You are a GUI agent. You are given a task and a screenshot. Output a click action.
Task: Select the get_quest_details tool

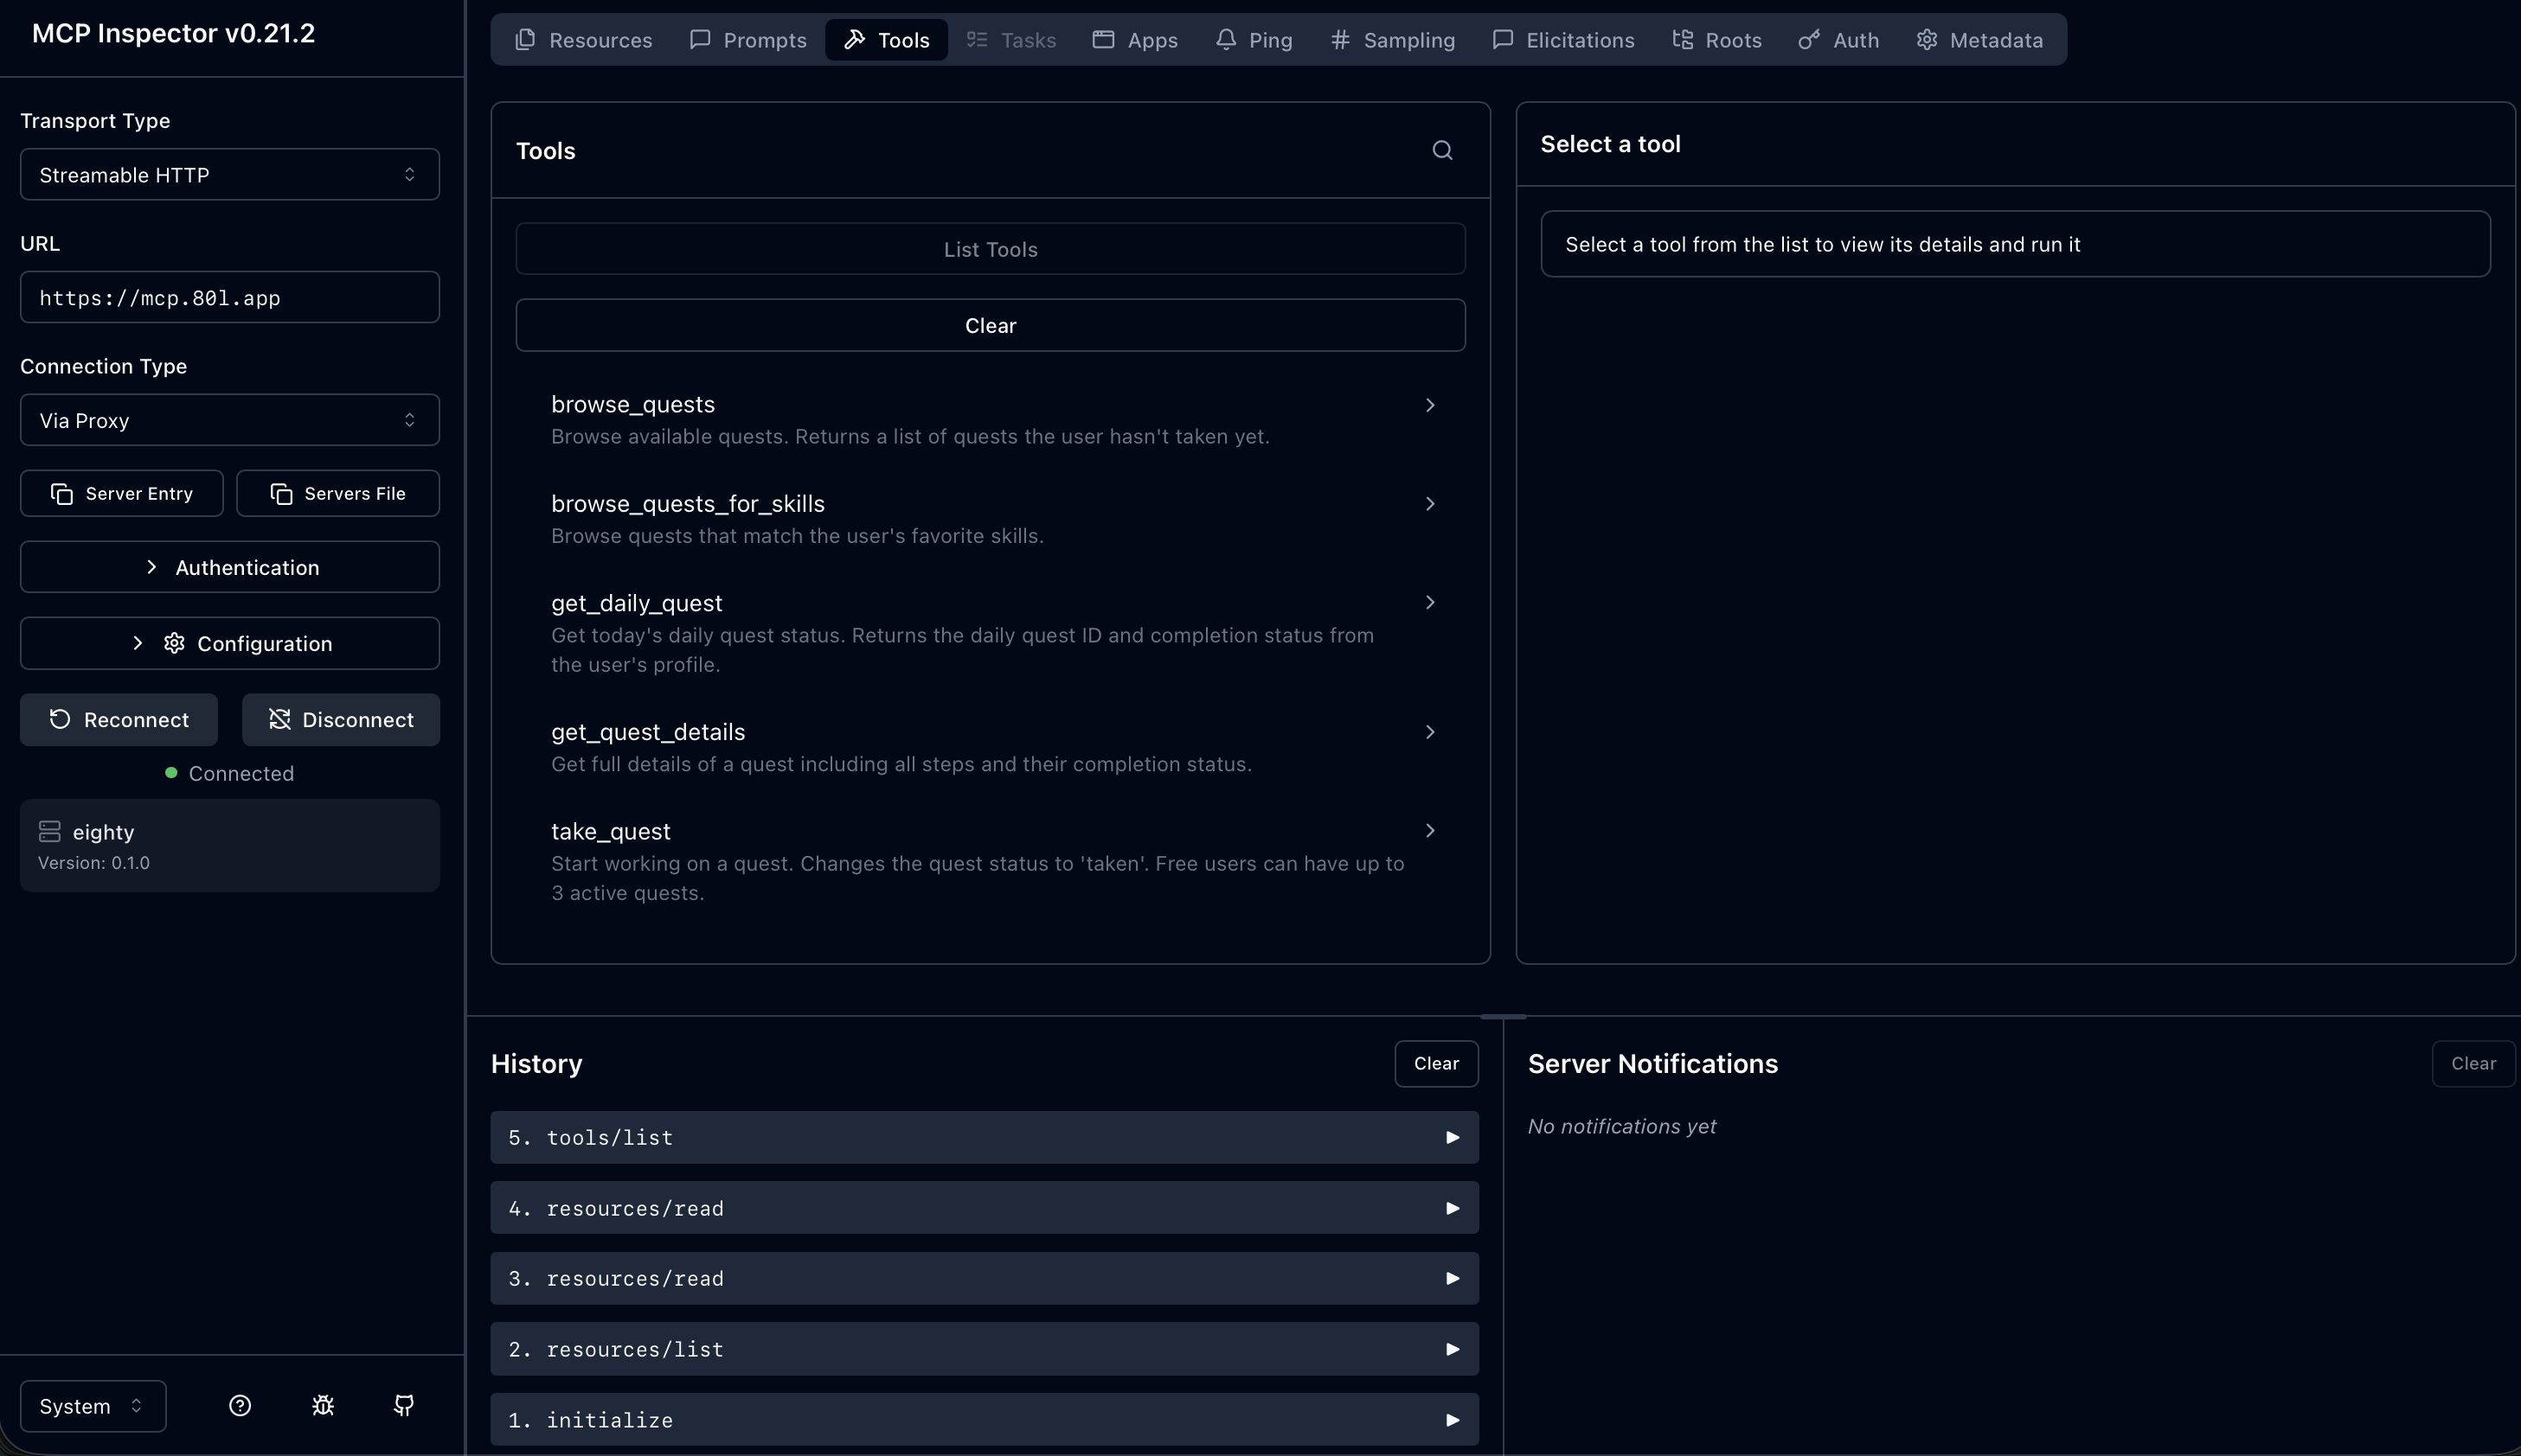(x=991, y=747)
